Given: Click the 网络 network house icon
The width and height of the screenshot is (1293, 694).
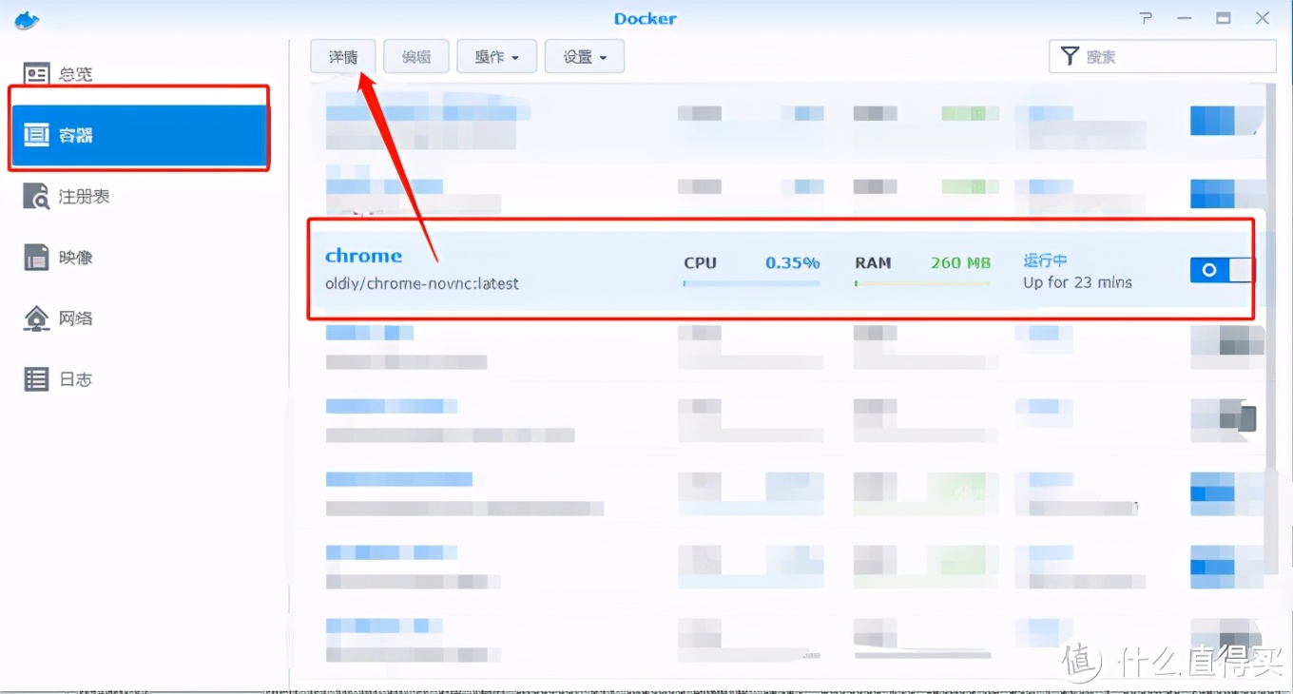Looking at the screenshot, I should click(37, 318).
